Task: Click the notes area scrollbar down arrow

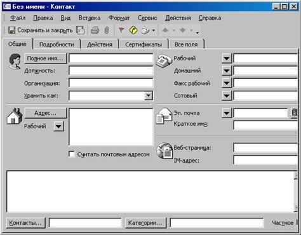Action: (x=296, y=208)
